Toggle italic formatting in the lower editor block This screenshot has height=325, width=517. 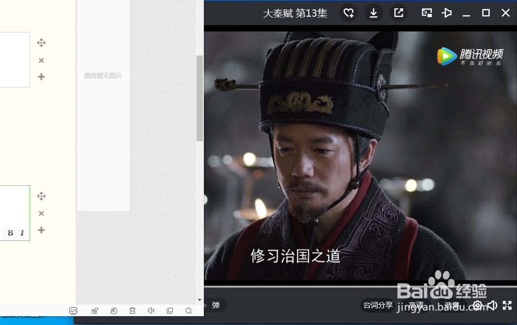22,233
